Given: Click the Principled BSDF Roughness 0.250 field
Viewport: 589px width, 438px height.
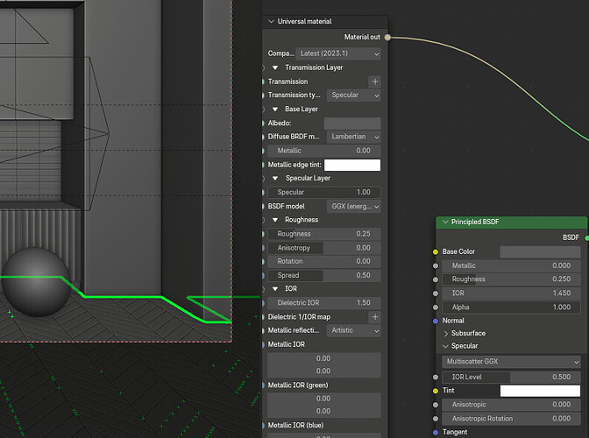Looking at the screenshot, I should (x=511, y=279).
